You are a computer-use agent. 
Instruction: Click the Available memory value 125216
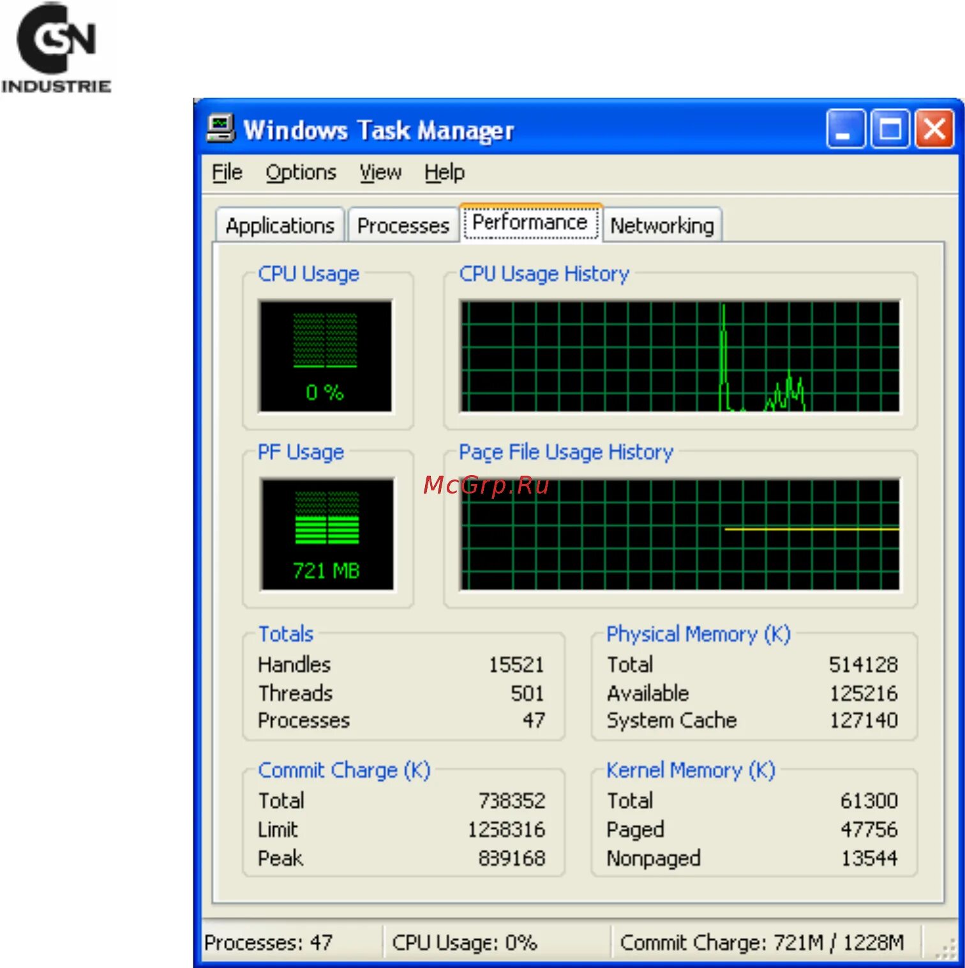864,693
